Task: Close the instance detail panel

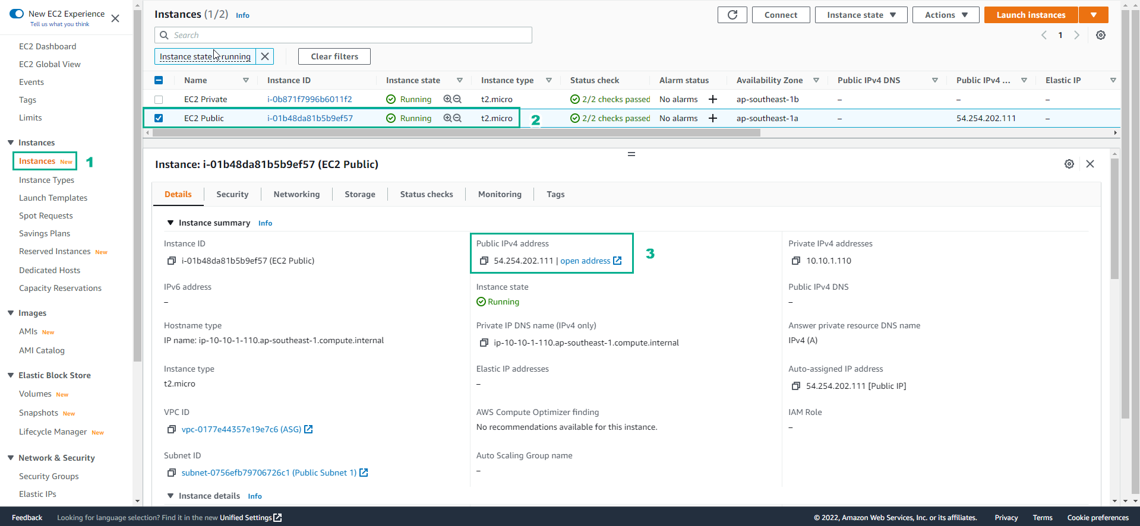Action: click(1090, 164)
